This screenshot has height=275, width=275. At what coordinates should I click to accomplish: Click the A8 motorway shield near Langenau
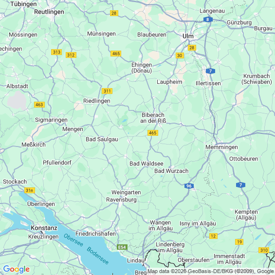click(208, 19)
